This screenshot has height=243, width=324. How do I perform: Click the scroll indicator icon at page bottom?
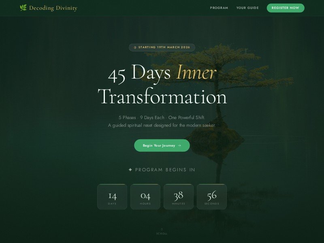click(162, 228)
